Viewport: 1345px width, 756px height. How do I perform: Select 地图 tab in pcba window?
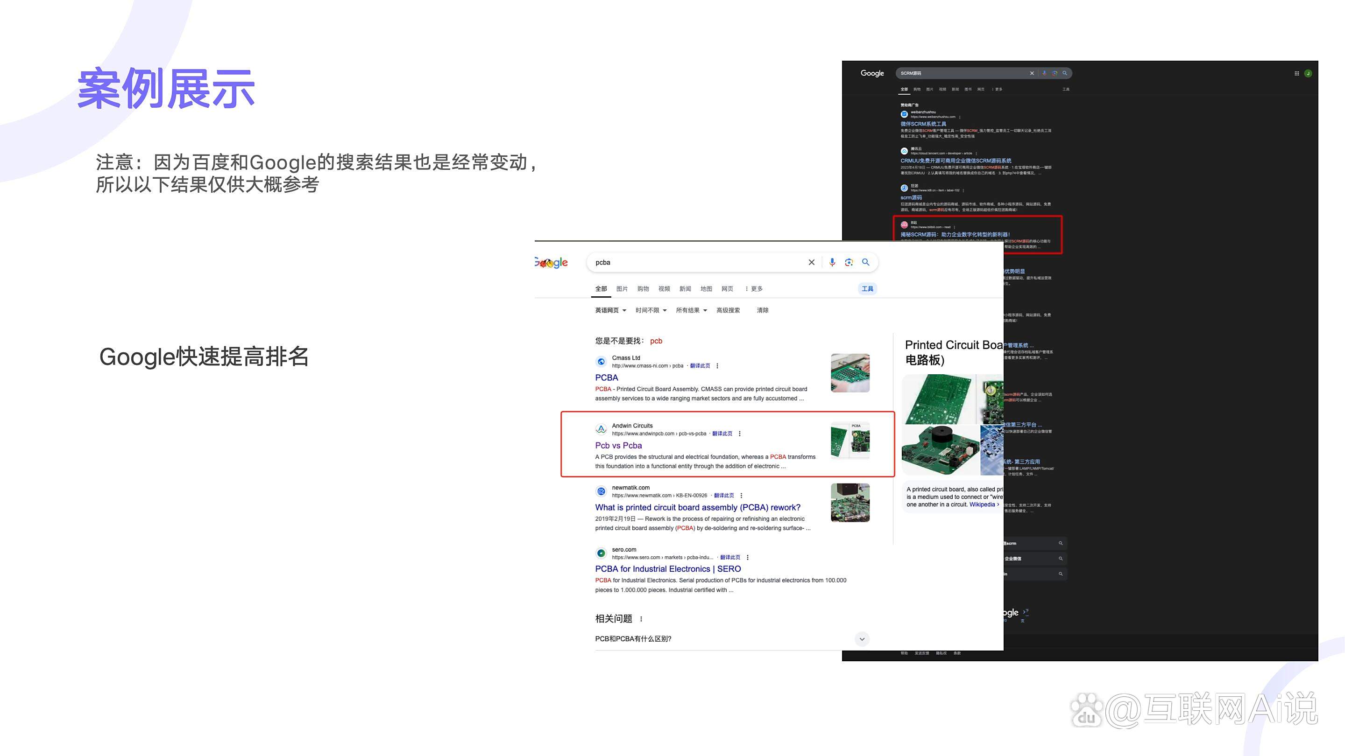click(706, 289)
